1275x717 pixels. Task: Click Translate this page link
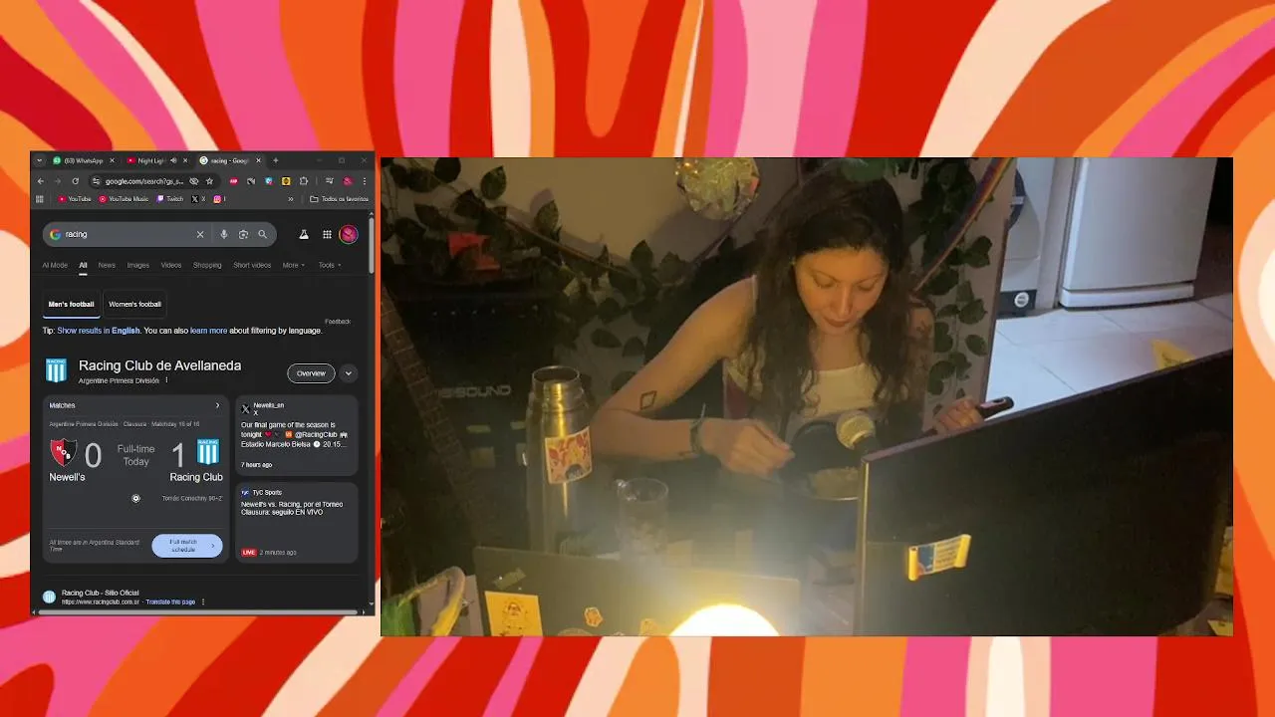170,602
